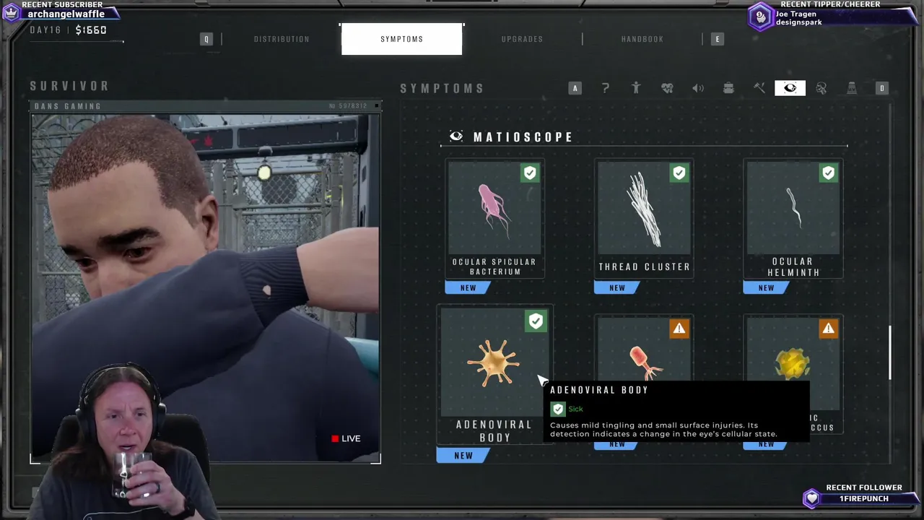Select the body figure symptom category

coord(636,88)
